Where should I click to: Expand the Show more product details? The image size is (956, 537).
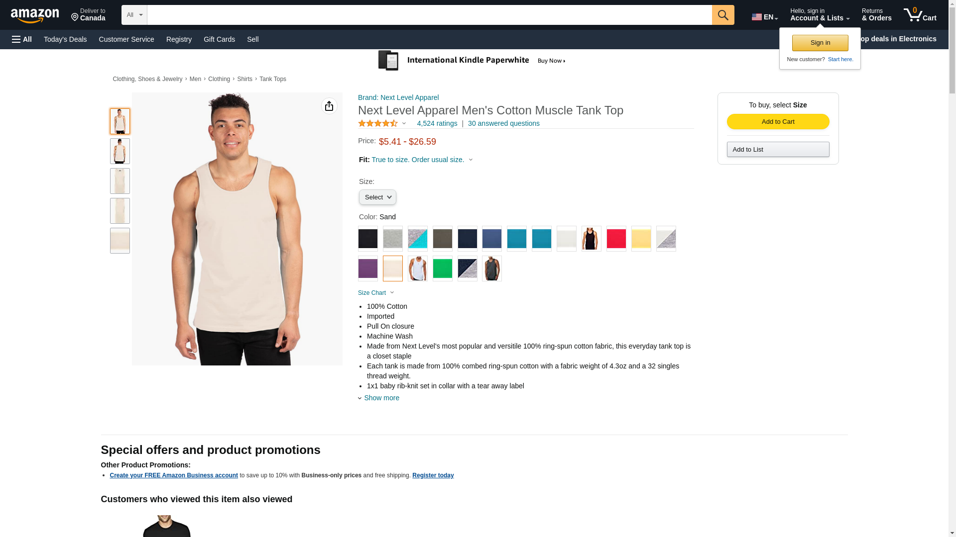coord(381,398)
